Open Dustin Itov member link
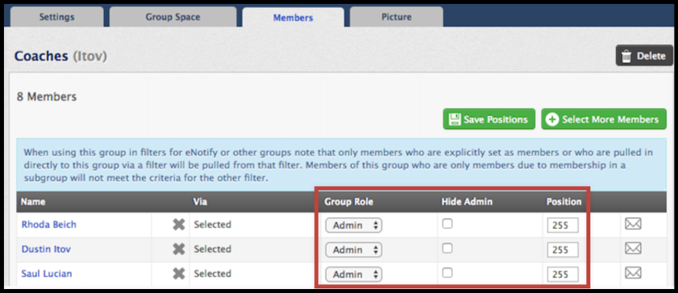 (47, 249)
